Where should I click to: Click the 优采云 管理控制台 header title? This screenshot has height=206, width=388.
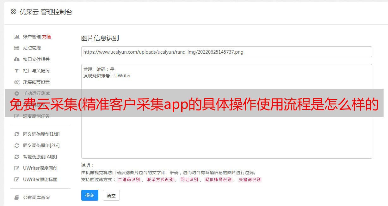click(46, 12)
